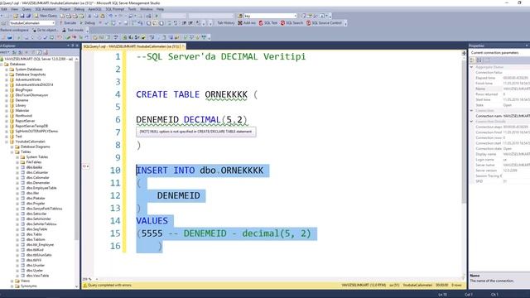Click the New Query button

46,16
